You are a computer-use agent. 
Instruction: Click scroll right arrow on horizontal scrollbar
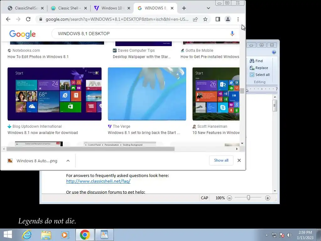pyautogui.click(x=237, y=149)
